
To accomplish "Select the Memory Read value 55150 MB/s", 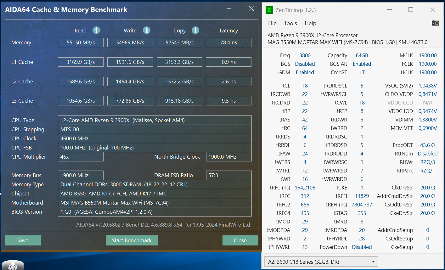I will [x=81, y=42].
